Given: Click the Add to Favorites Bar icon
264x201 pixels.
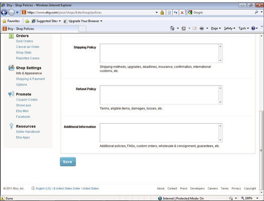Looking at the screenshot, I should 27,21.
